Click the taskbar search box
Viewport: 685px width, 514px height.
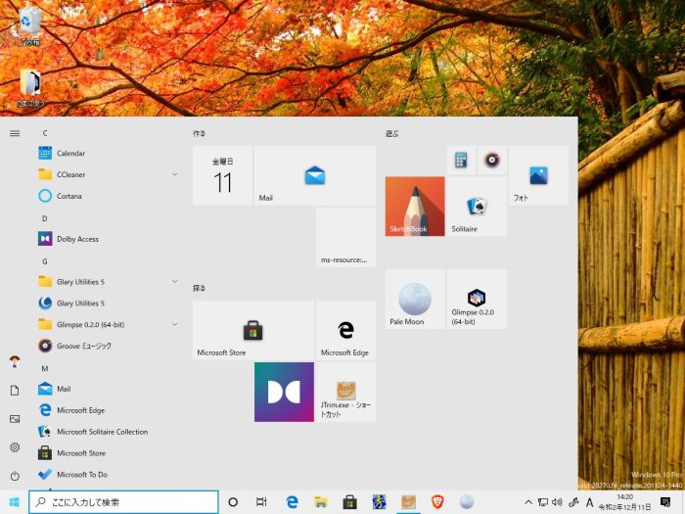[x=123, y=502]
